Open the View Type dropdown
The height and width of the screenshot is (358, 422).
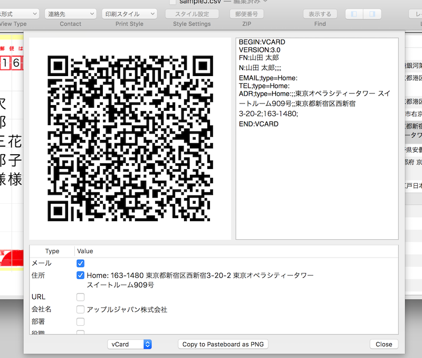(19, 14)
